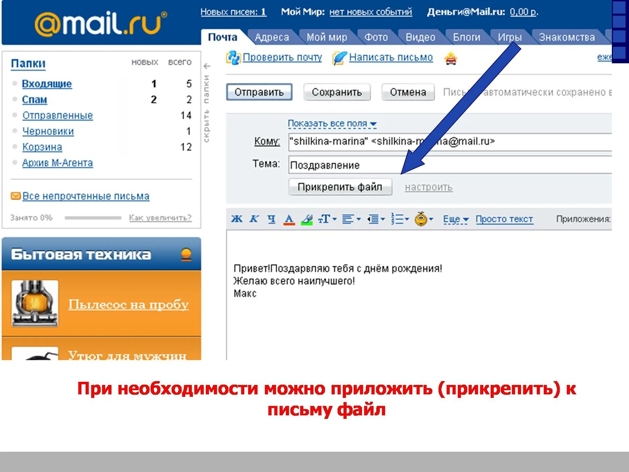Expand Показать все поля
The image size is (629, 472).
pyautogui.click(x=332, y=123)
